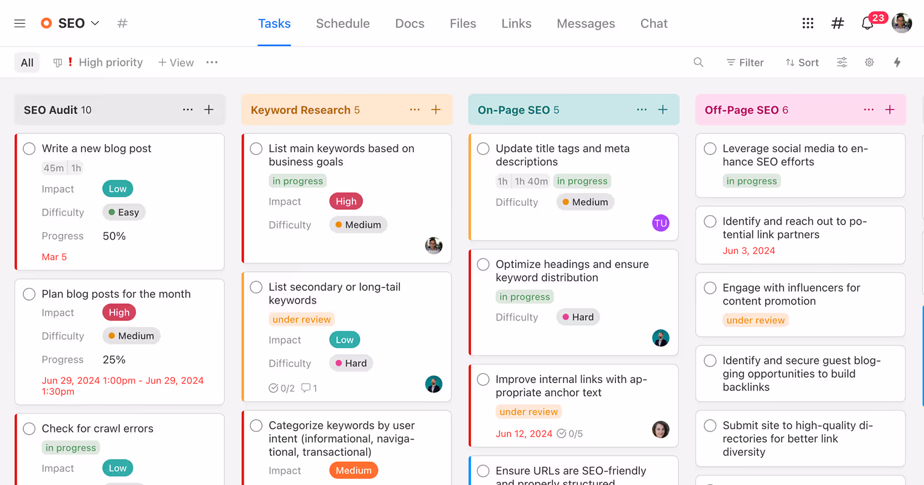
Task: Open board settings gear icon
Action: [869, 63]
